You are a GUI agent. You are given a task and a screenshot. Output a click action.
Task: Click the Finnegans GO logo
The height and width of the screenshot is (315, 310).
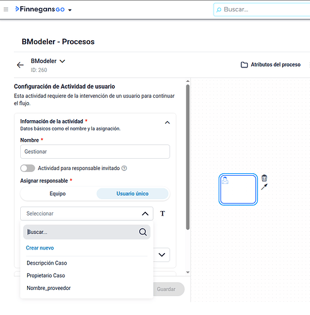tap(40, 9)
